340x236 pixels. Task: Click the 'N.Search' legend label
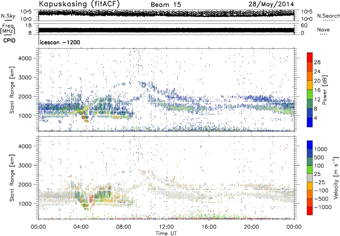[x=328, y=16]
